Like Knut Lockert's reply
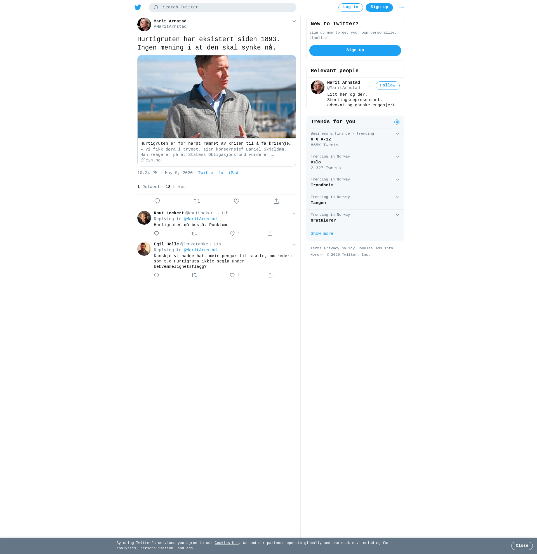Viewport: 537px width, 554px height. (x=232, y=233)
